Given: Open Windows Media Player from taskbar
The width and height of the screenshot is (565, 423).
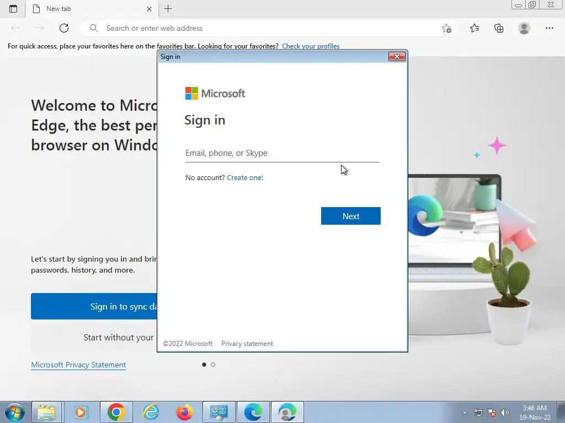Looking at the screenshot, I should tap(81, 412).
